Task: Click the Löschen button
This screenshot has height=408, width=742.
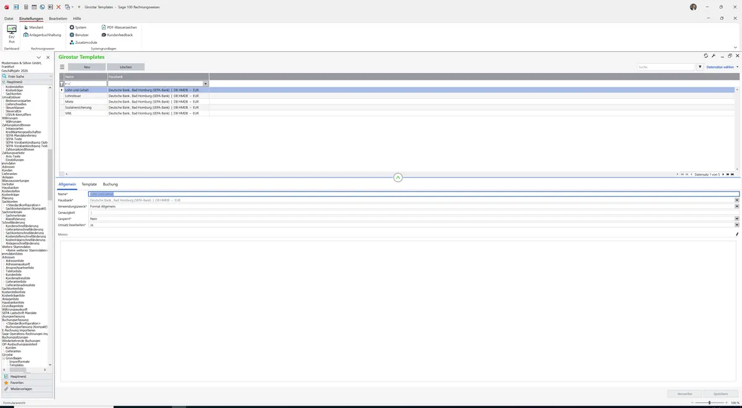Action: pyautogui.click(x=126, y=67)
